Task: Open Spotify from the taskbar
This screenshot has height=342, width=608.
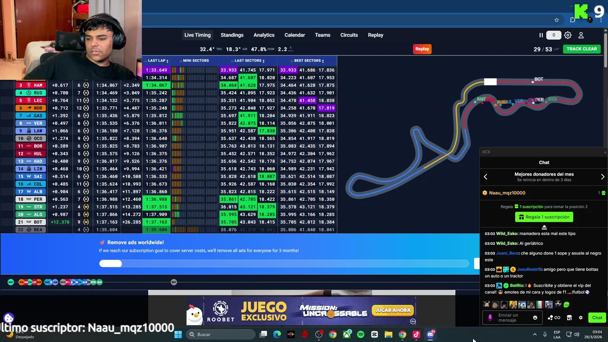Action: click(x=361, y=334)
